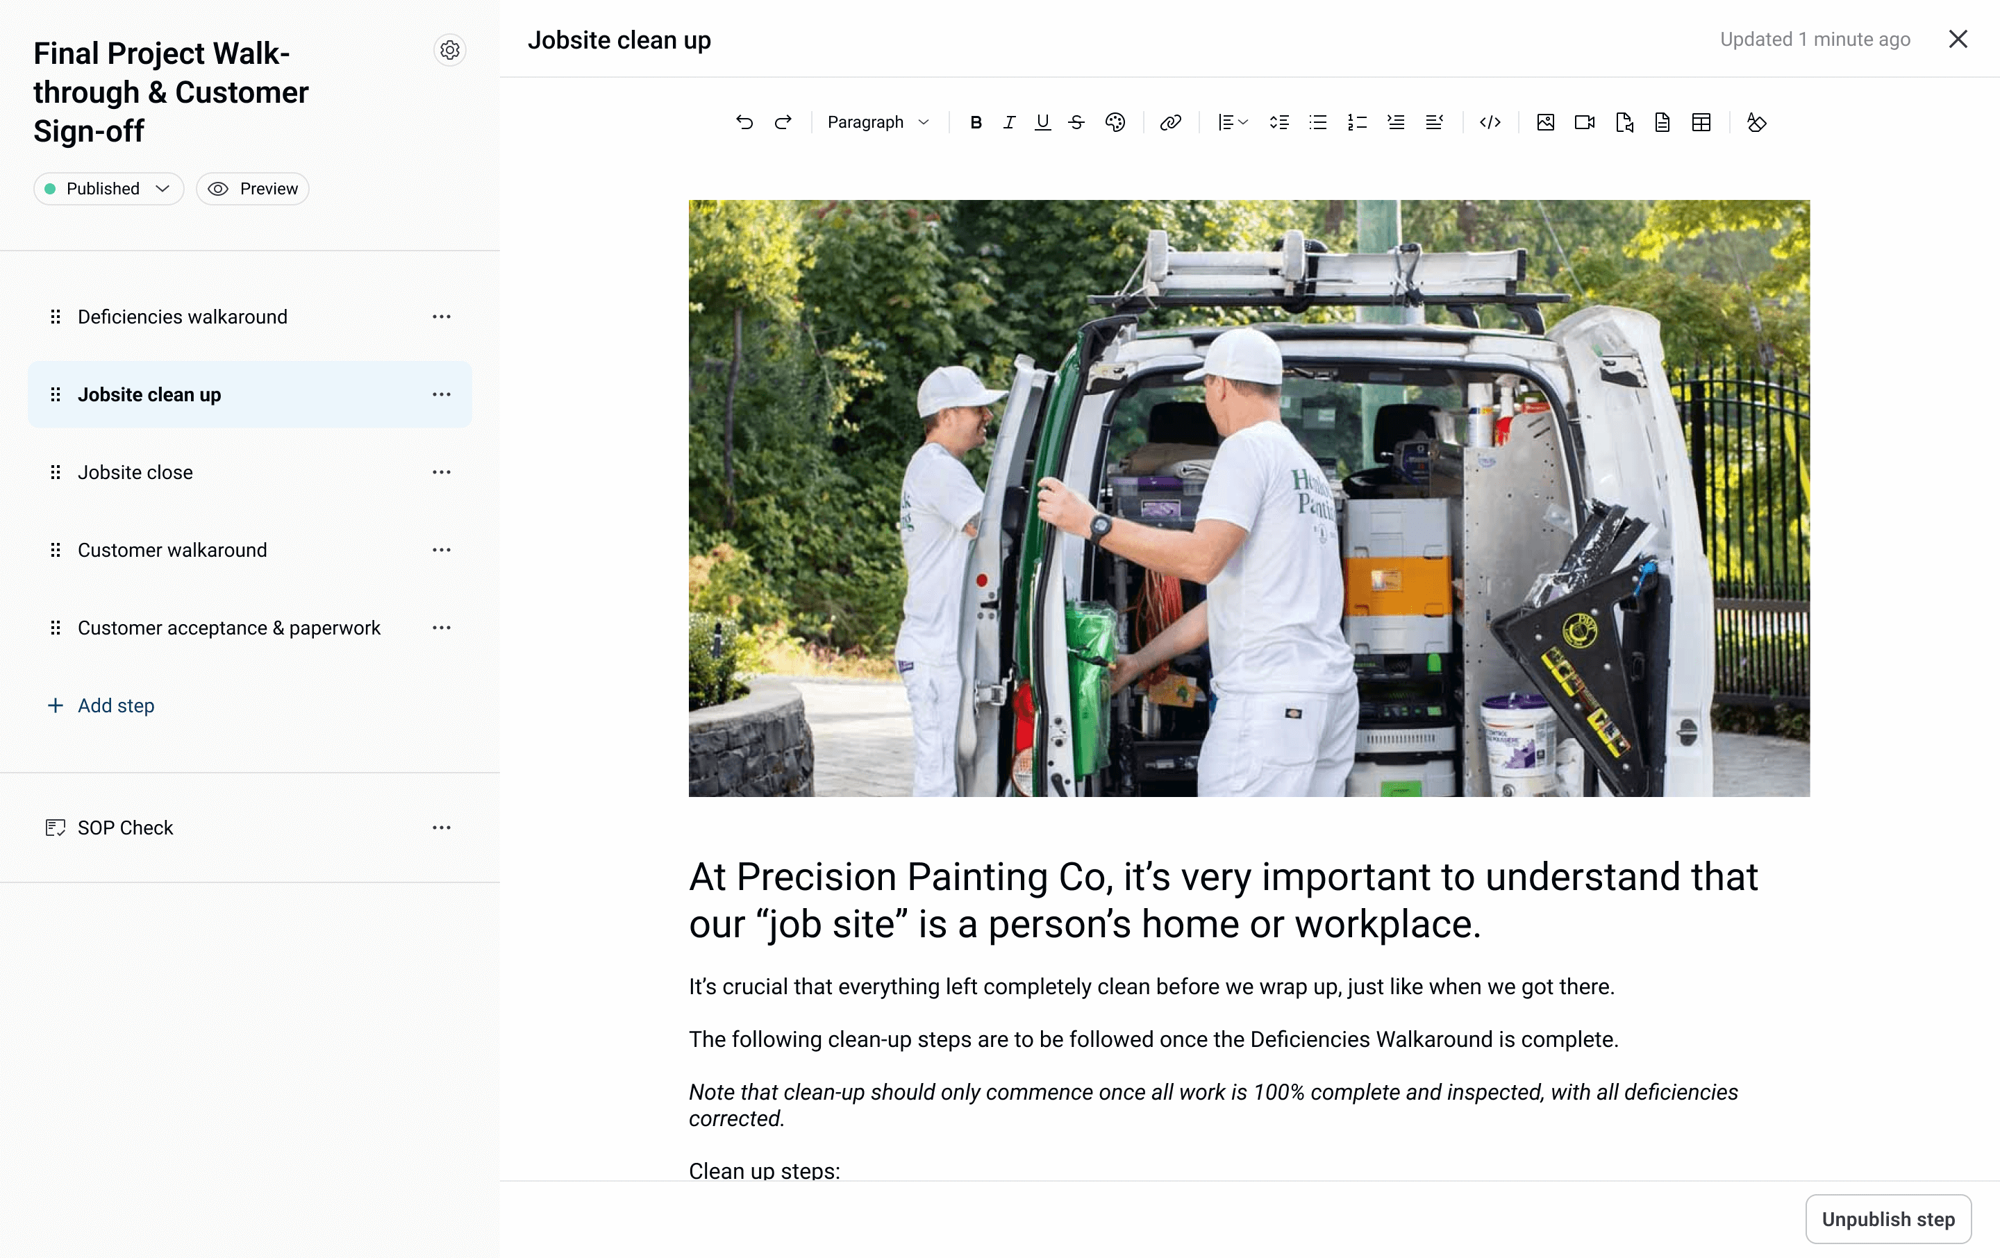Click the Unpublish step button

tap(1887, 1219)
